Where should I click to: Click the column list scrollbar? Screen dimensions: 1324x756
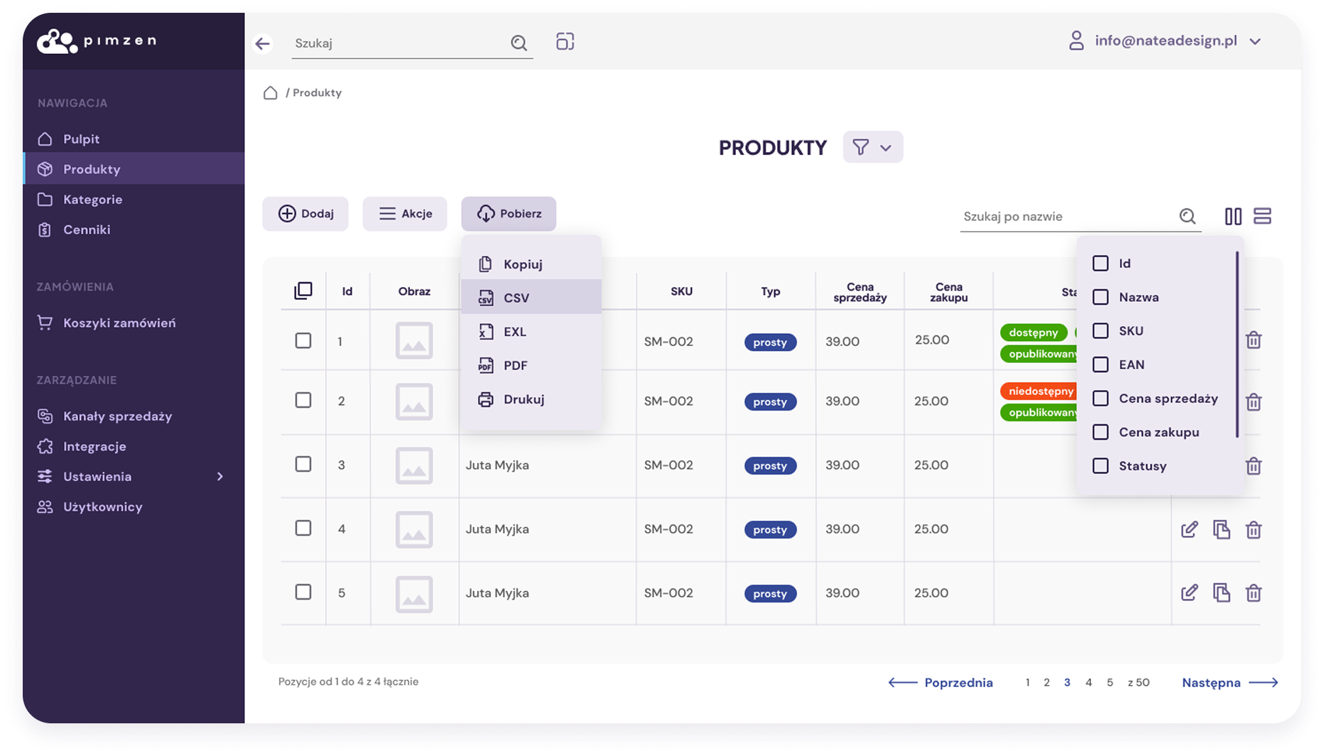pos(1237,345)
